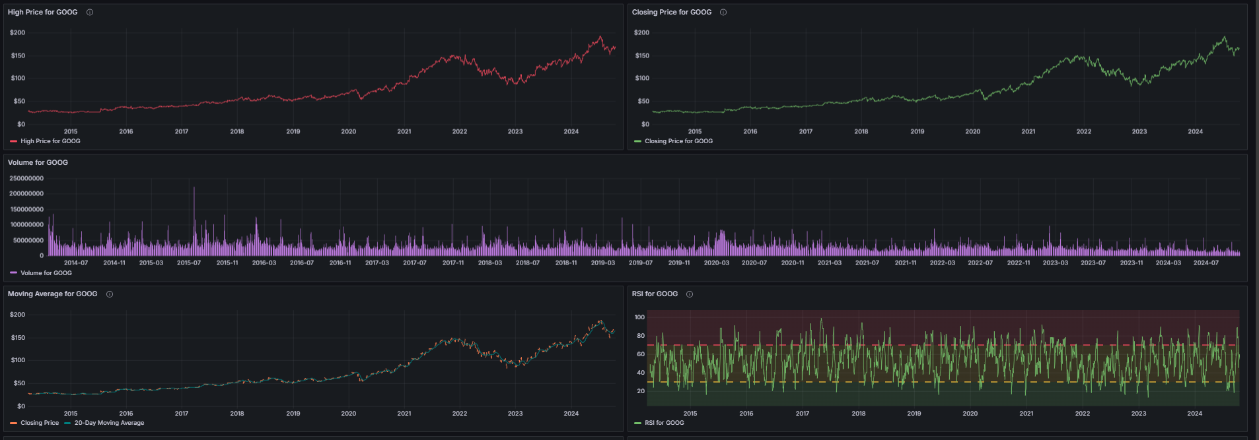Image resolution: width=1259 pixels, height=440 pixels.
Task: Click purple color swatch in Volume legend
Action: tap(14, 273)
